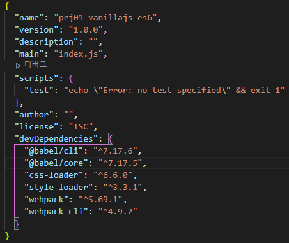Click the "css-loader" key

tap(54, 175)
